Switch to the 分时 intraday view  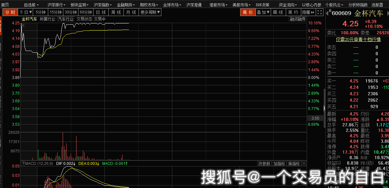click(x=10, y=12)
